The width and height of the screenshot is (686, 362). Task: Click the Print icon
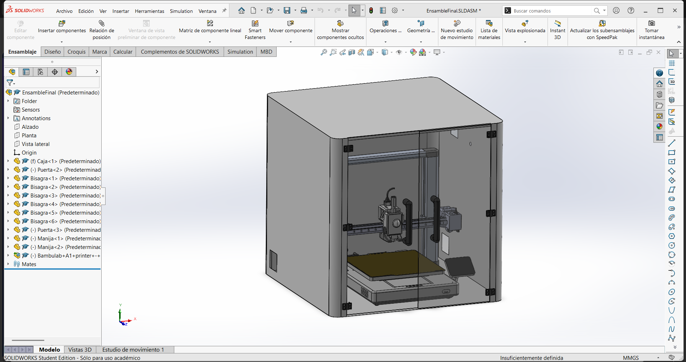pyautogui.click(x=304, y=10)
